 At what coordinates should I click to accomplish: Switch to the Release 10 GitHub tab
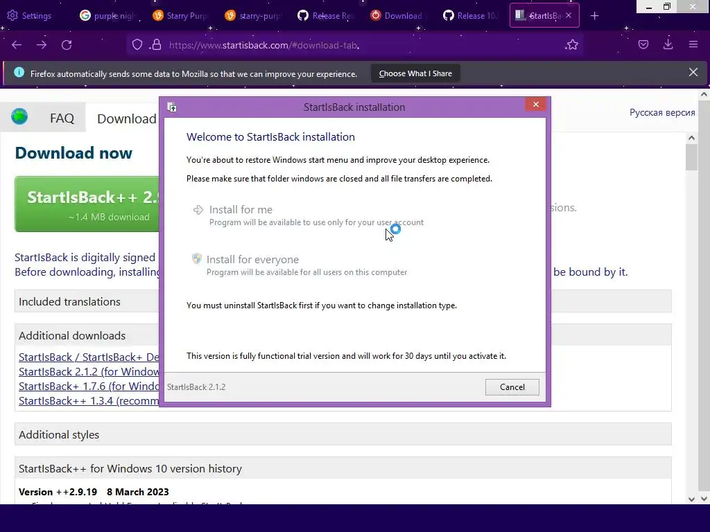pos(471,15)
